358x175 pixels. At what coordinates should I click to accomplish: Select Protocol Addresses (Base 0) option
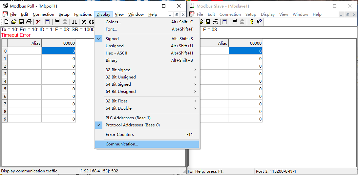click(x=133, y=125)
